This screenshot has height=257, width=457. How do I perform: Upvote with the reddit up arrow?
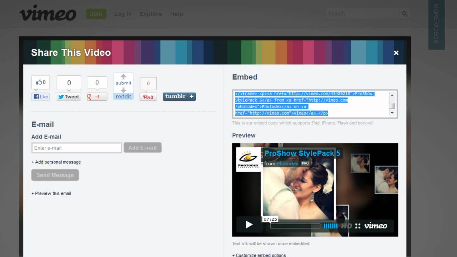point(124,77)
